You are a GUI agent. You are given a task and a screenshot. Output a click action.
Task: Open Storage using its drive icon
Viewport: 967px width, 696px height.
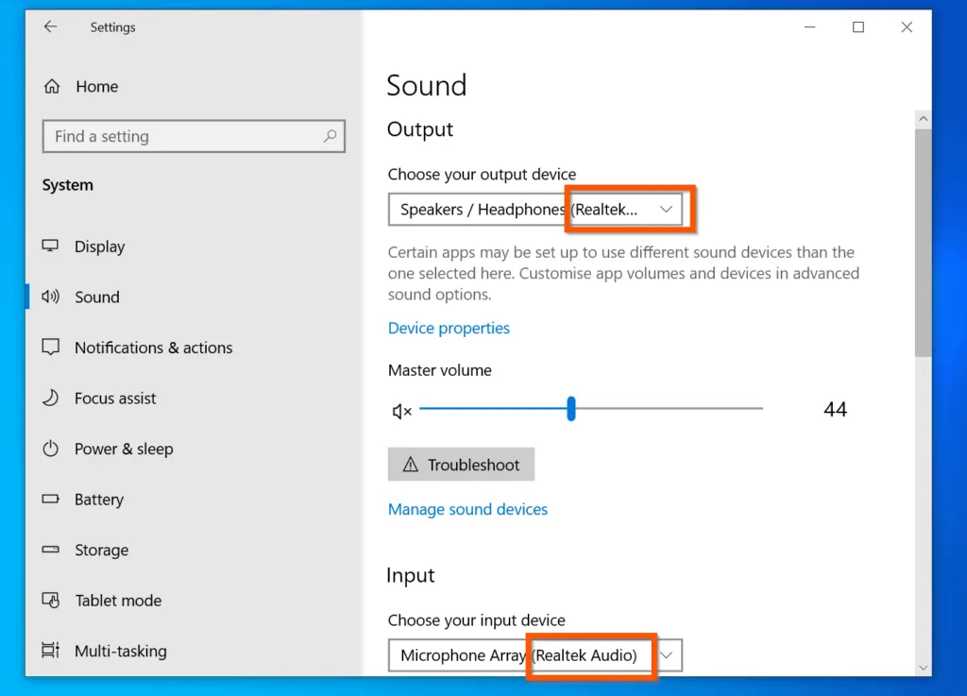point(49,550)
